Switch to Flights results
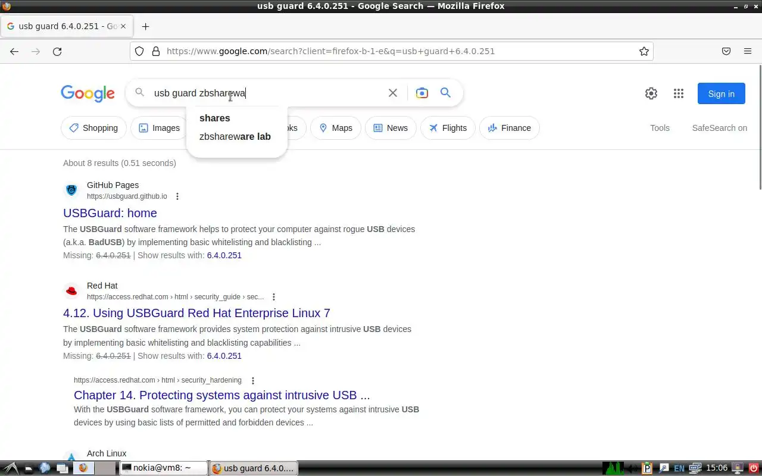This screenshot has height=476, width=762. pos(448,128)
